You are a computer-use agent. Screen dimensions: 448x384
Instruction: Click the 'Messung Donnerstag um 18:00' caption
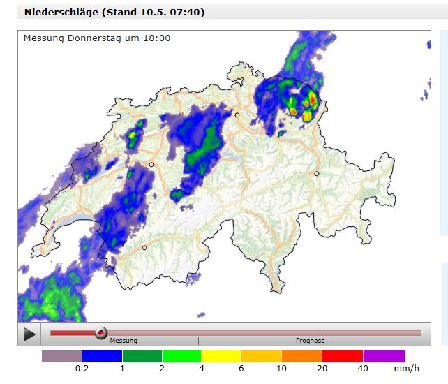coord(97,38)
